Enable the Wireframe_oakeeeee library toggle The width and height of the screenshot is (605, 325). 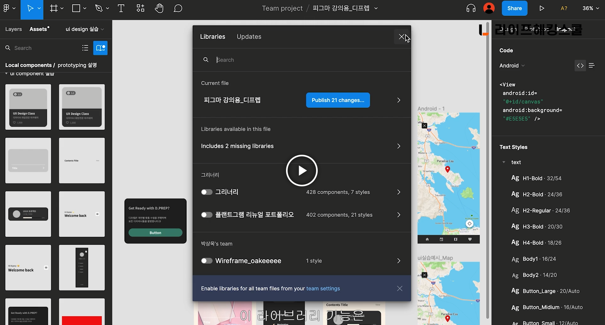click(207, 261)
